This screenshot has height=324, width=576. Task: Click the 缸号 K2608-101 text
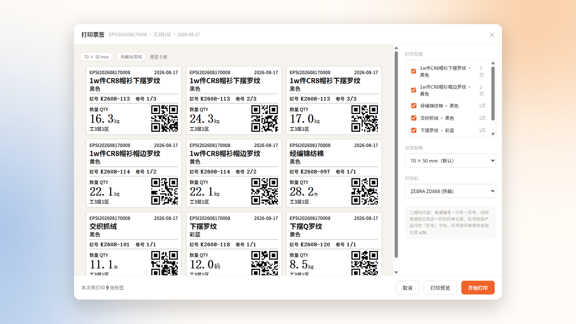[x=110, y=244]
